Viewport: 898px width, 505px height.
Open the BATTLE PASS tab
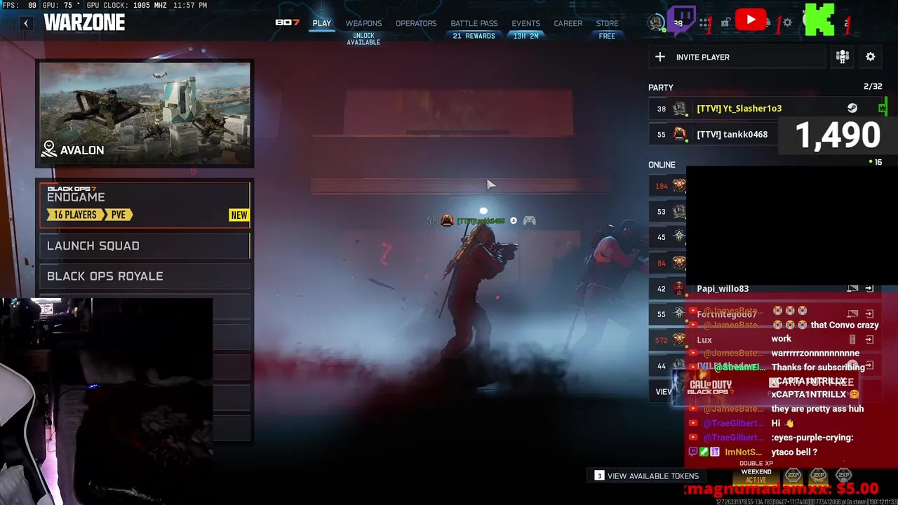pos(474,23)
